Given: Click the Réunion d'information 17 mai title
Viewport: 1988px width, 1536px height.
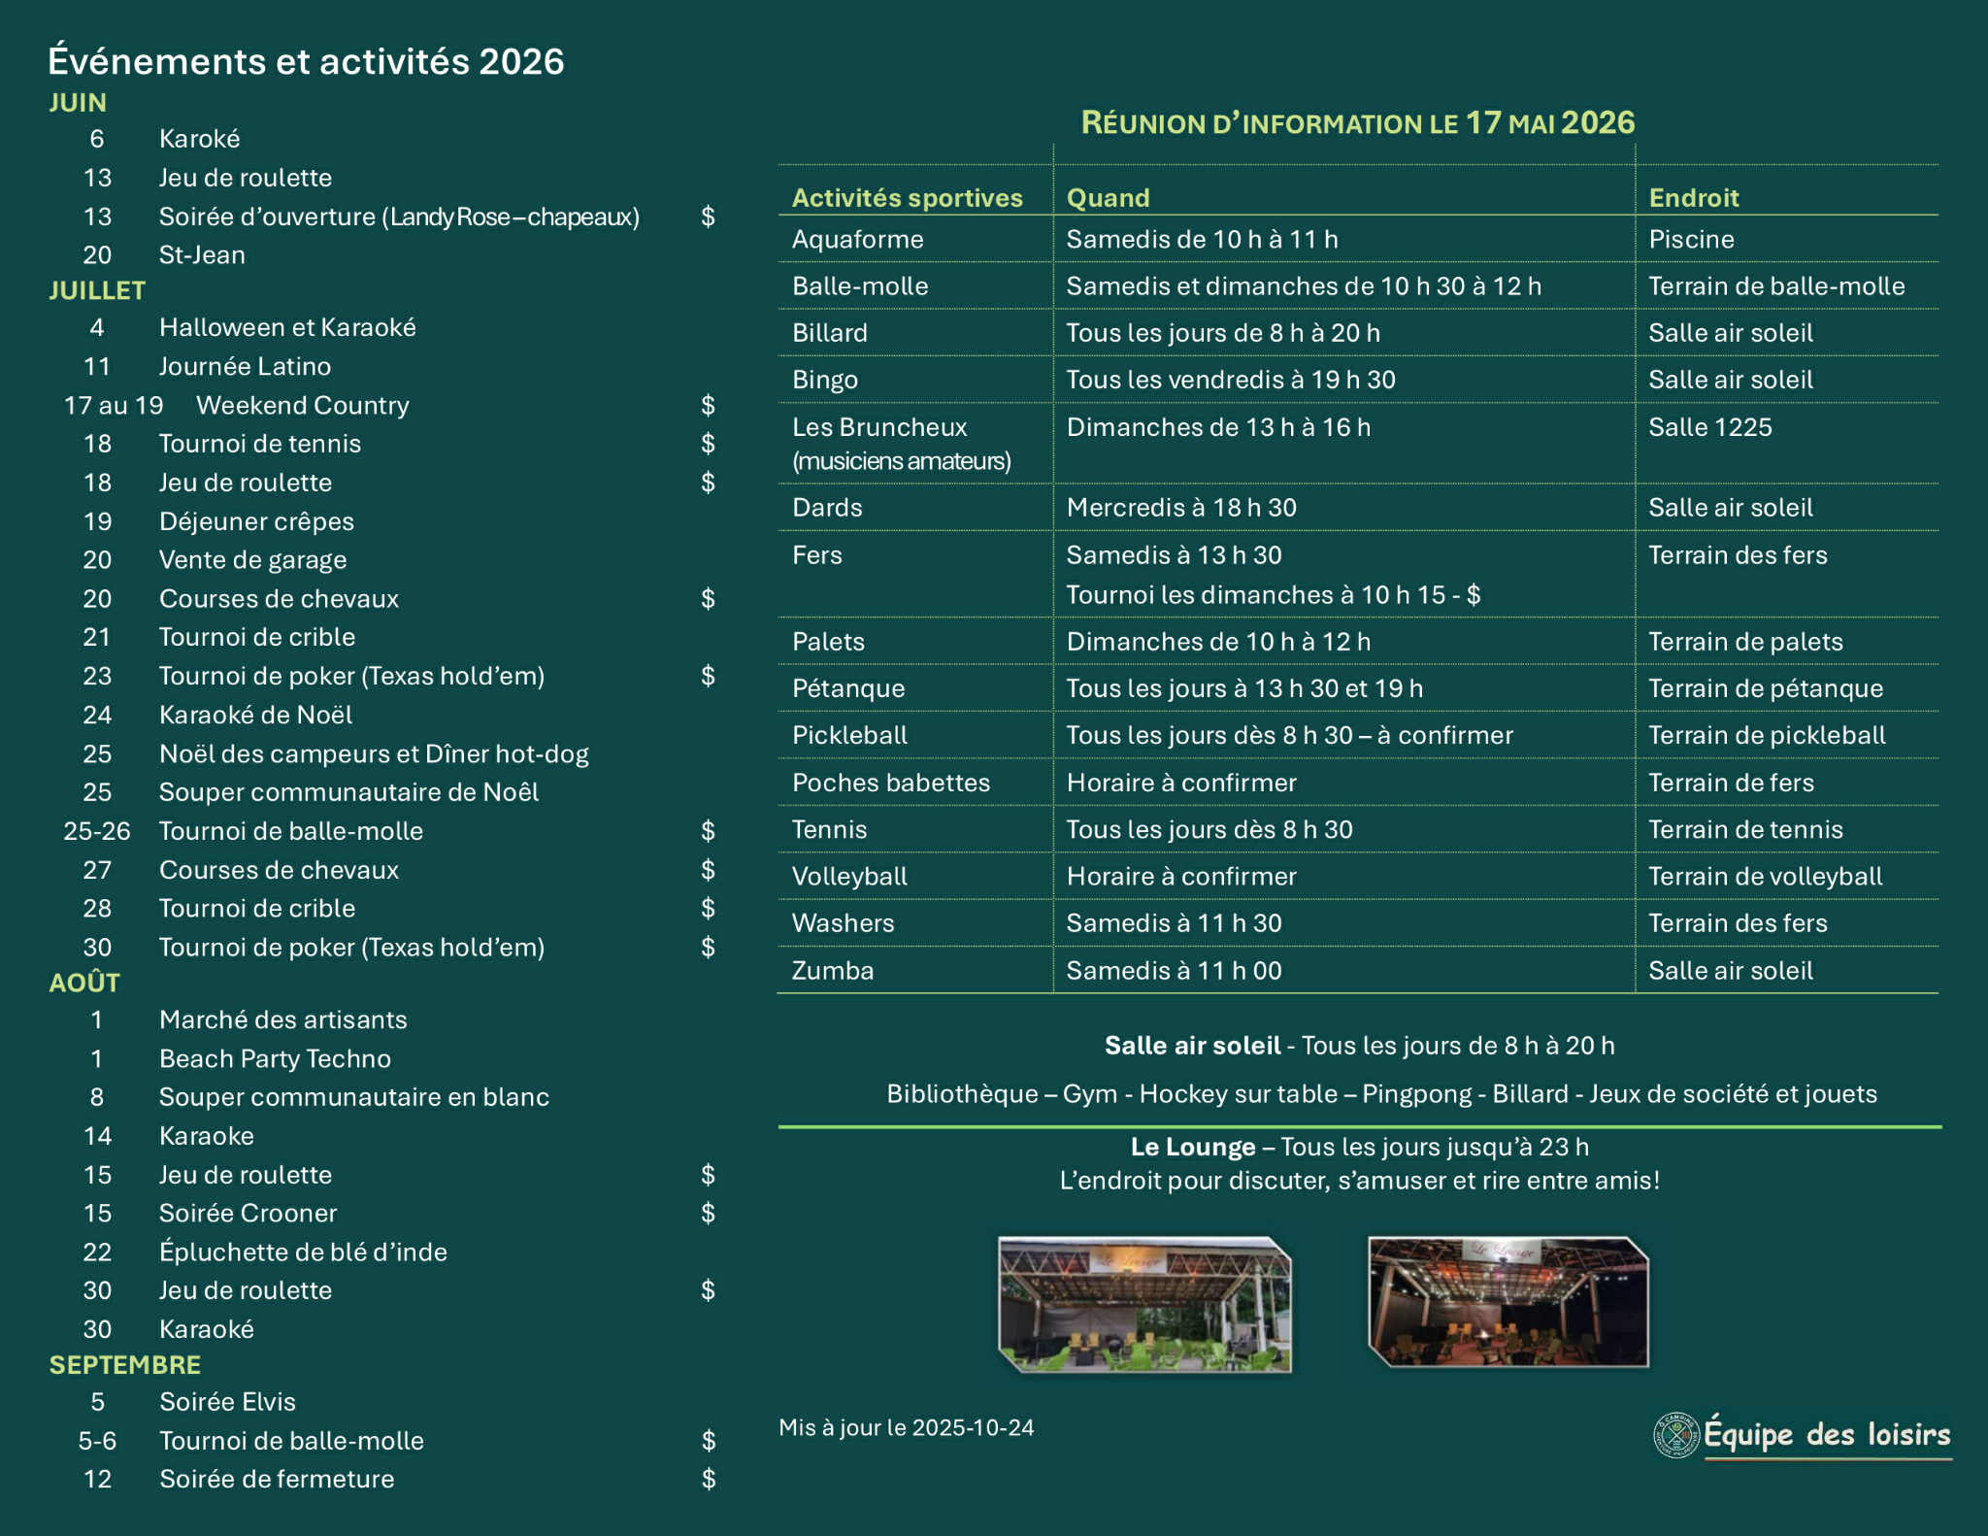Looking at the screenshot, I should pos(1357,123).
